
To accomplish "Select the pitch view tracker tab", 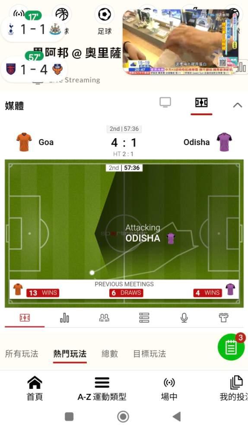I will click(x=25, y=318).
